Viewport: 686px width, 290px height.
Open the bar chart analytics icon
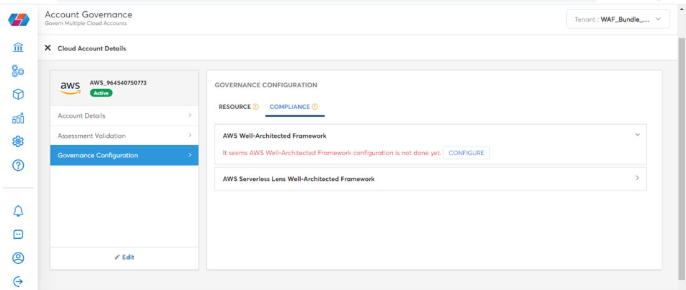(x=18, y=118)
